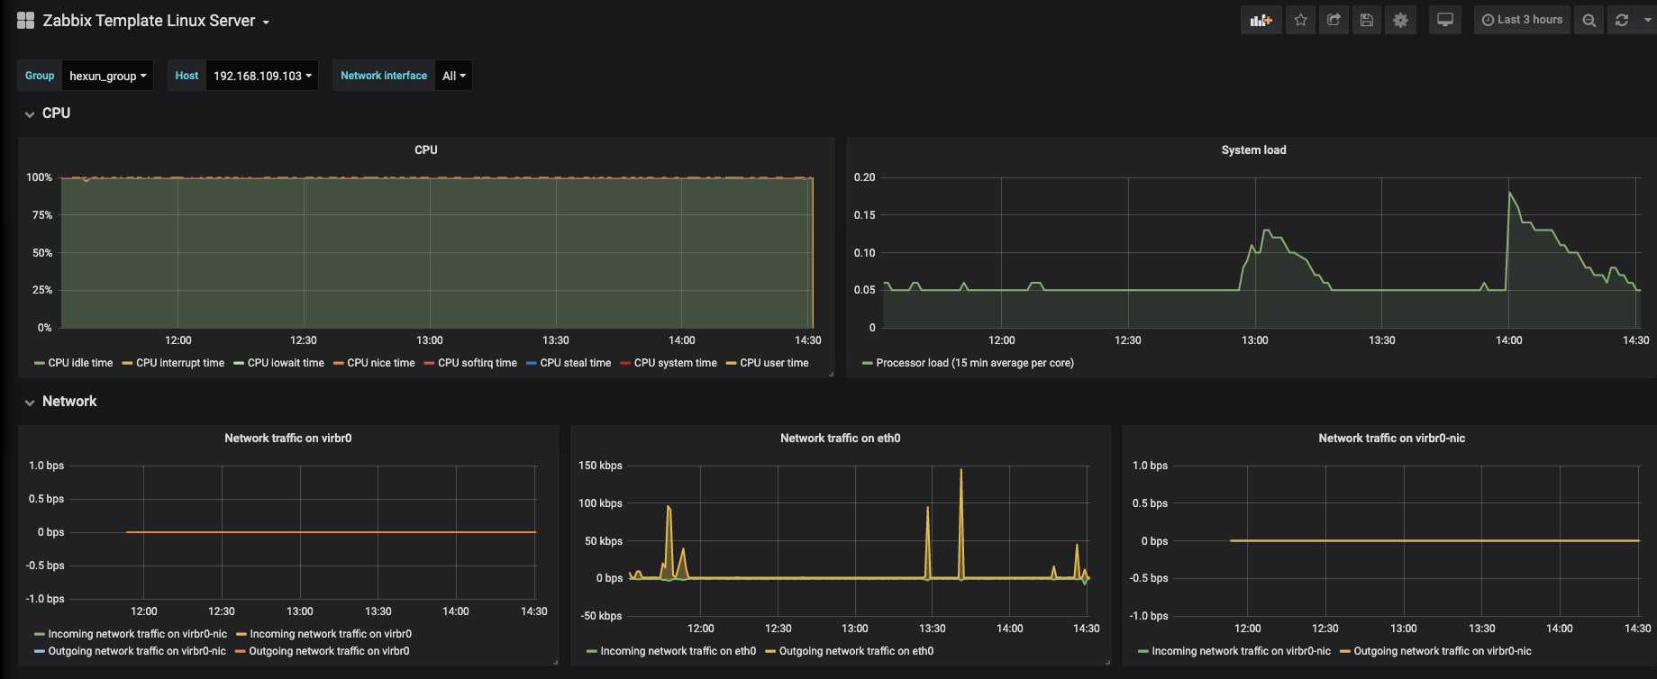Open the Group hexun_group dropdown
The height and width of the screenshot is (679, 1657).
coord(107,76)
